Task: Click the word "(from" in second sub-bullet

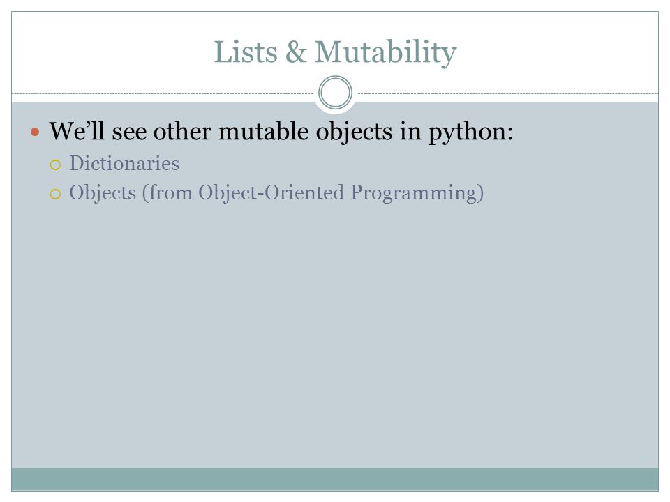Action: [167, 193]
